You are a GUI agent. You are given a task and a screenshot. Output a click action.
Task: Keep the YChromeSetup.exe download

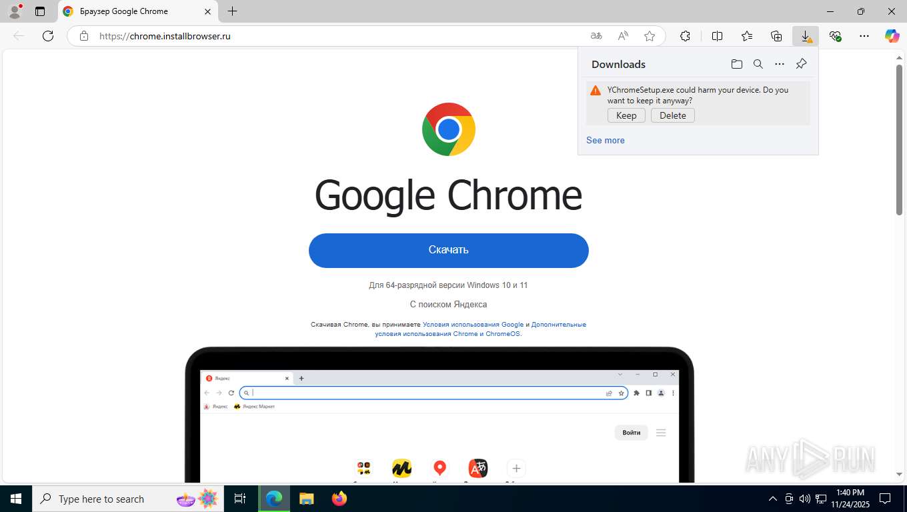point(626,115)
